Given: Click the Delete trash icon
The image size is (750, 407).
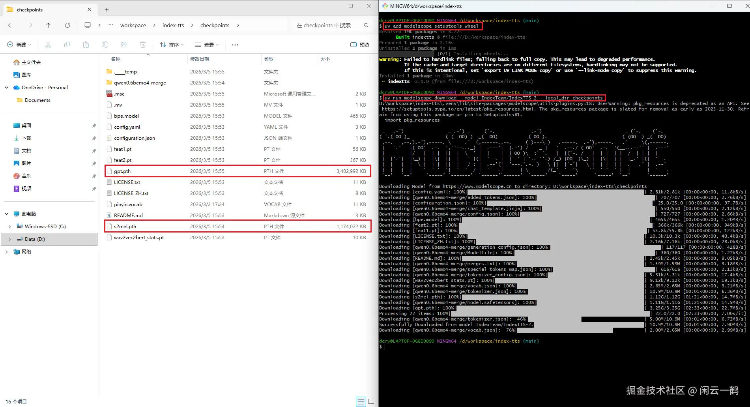Looking at the screenshot, I should coord(143,45).
